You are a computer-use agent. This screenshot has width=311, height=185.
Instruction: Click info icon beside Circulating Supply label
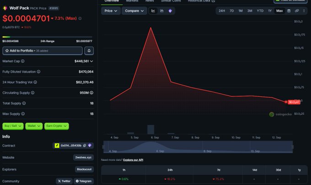pyautogui.click(x=33, y=93)
